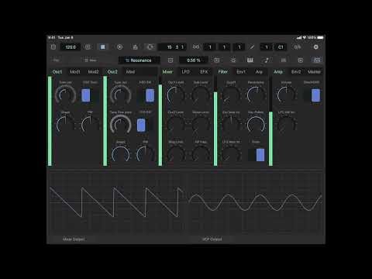Click the loop range icon before the 1 fields
The height and width of the screenshot is (279, 372).
tap(196, 47)
